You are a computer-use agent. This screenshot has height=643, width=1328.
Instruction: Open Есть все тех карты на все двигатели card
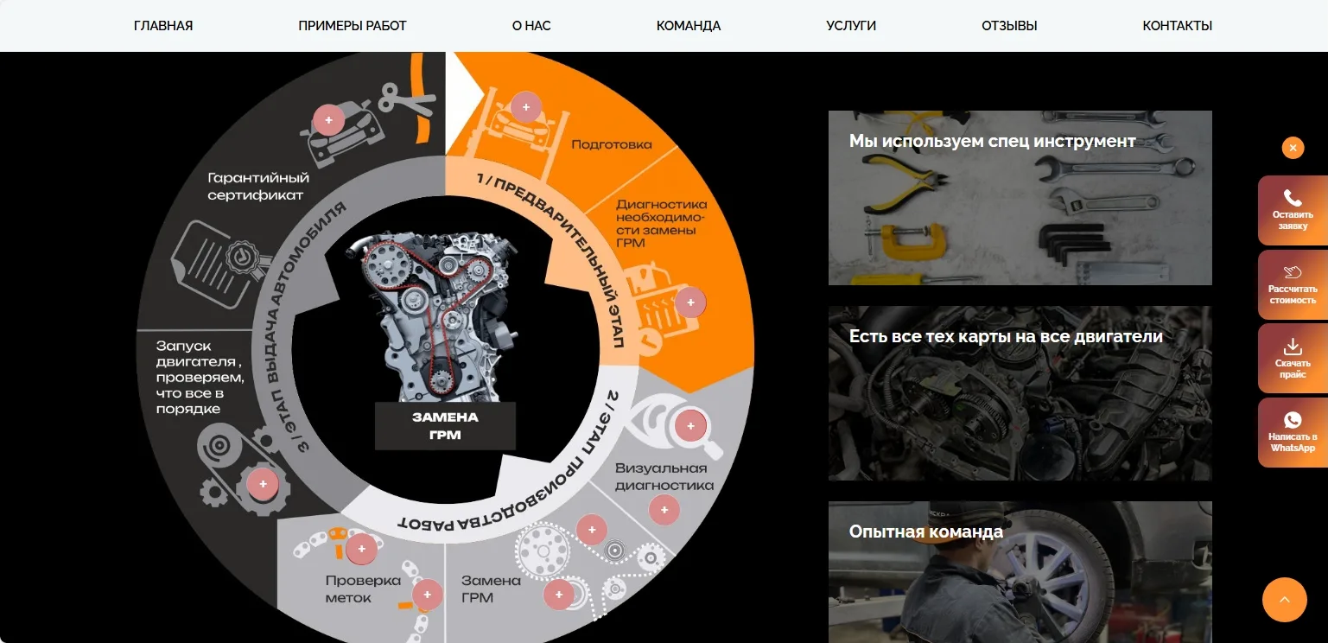coord(1020,393)
